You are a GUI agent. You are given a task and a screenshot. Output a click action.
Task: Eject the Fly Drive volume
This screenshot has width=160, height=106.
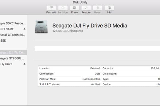(24, 64)
